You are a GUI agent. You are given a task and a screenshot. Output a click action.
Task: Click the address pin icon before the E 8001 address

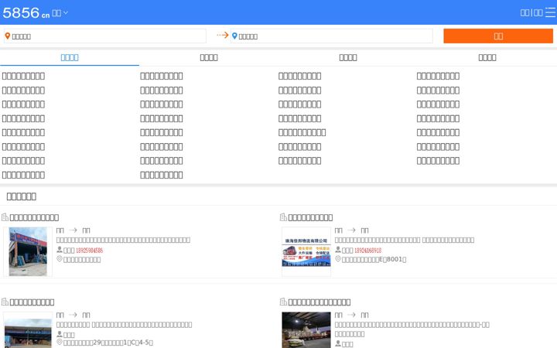[338, 259]
